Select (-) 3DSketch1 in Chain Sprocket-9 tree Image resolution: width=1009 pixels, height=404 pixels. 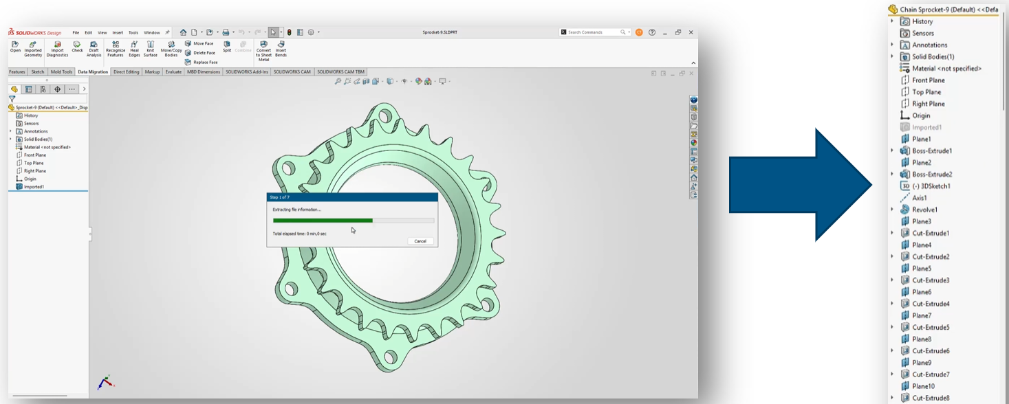pos(926,186)
